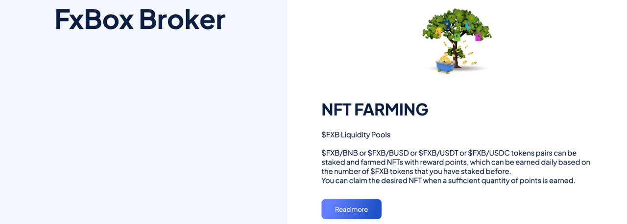Click the line mentioning number of $FXB tokens
627x224 pixels.
pyautogui.click(x=416, y=171)
